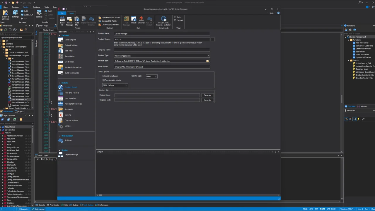Browse for Product Icon file
The height and width of the screenshot is (211, 375).
pyautogui.click(x=207, y=61)
